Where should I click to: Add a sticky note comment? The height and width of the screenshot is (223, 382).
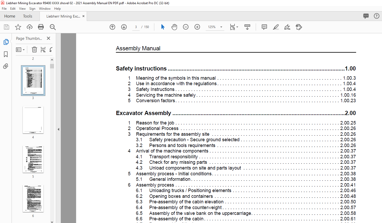(264, 27)
